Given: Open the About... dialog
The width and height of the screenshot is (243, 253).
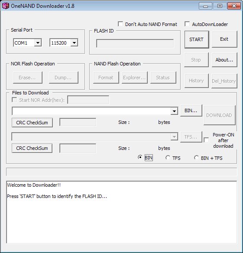Looking at the screenshot, I should (x=224, y=60).
